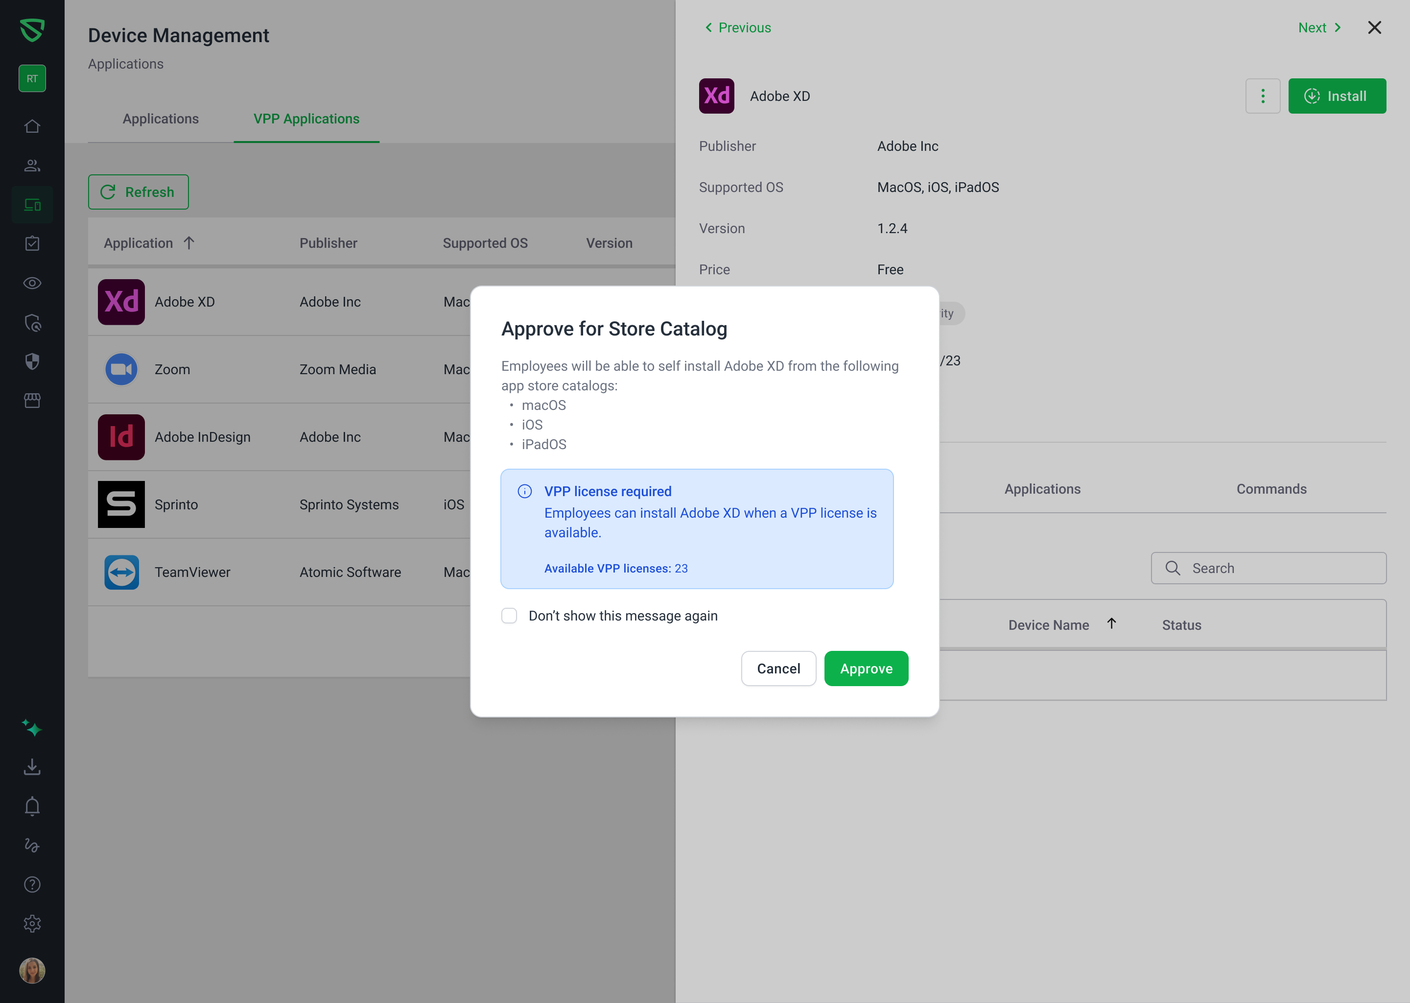The height and width of the screenshot is (1003, 1410).
Task: Click the magnifier icon in Search field
Action: 1173,568
